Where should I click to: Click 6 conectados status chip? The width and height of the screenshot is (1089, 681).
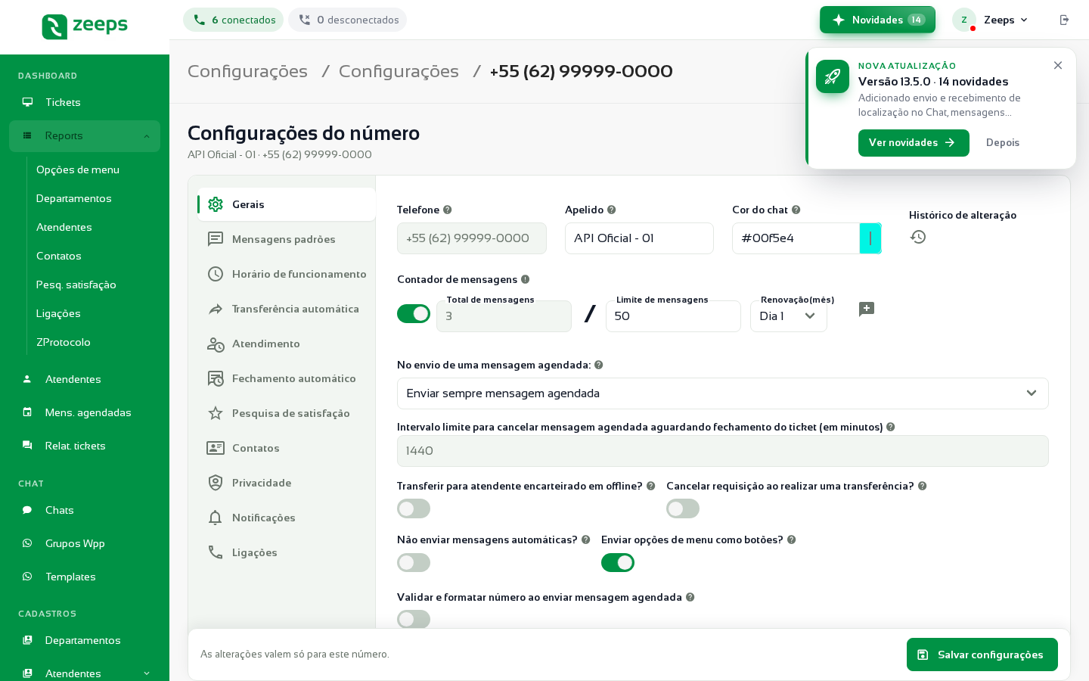[x=233, y=20]
